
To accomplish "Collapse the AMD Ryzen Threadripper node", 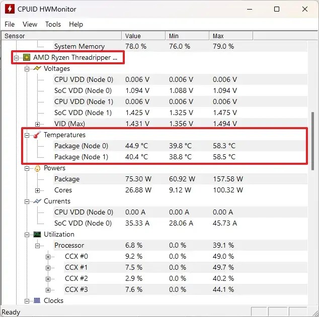I will coord(16,58).
